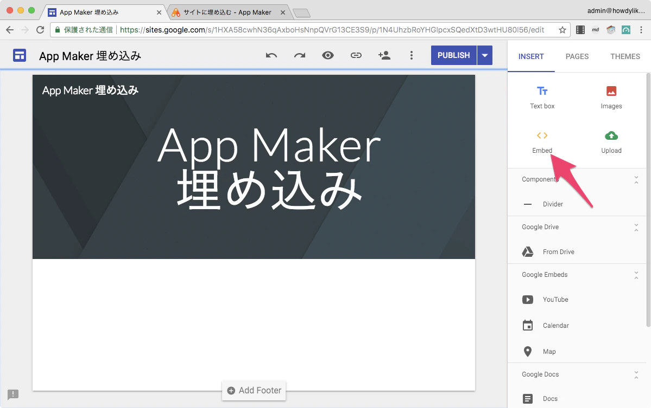Select the Upload option
Image resolution: width=651 pixels, height=408 pixels.
point(611,142)
